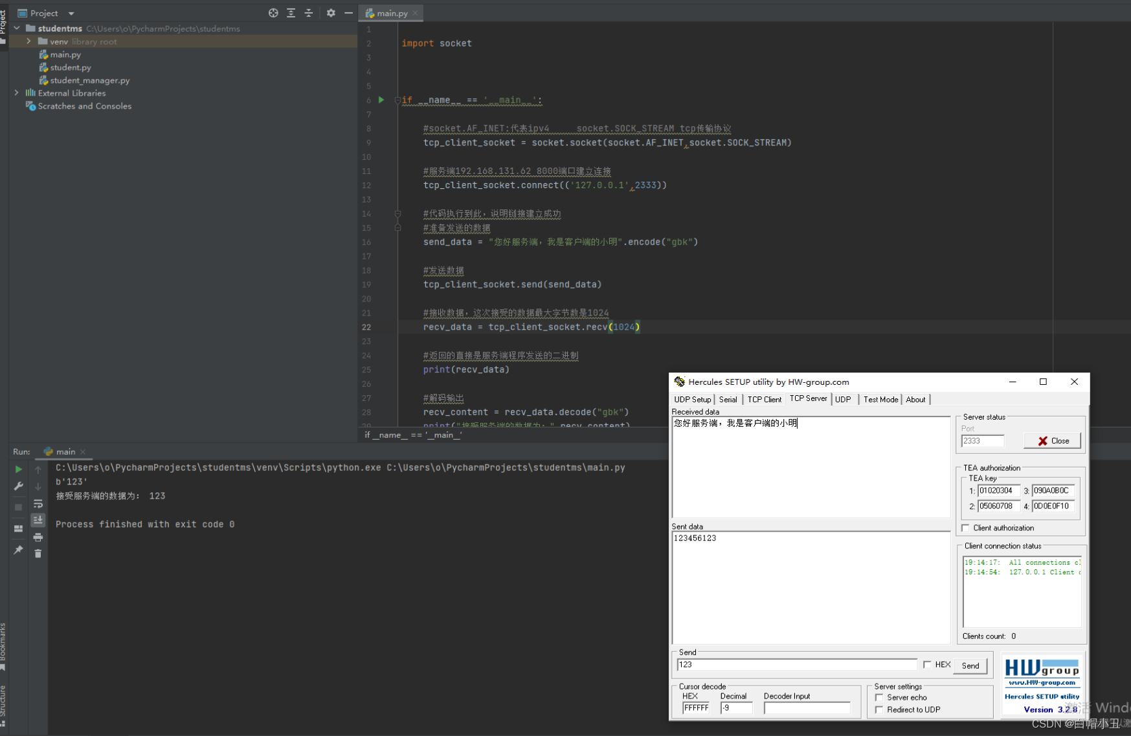1131x736 pixels.
Task: Close the main run tab
Action: (x=83, y=452)
